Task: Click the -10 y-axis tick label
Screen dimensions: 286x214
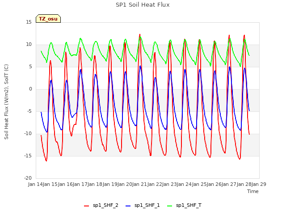Action: (28, 134)
